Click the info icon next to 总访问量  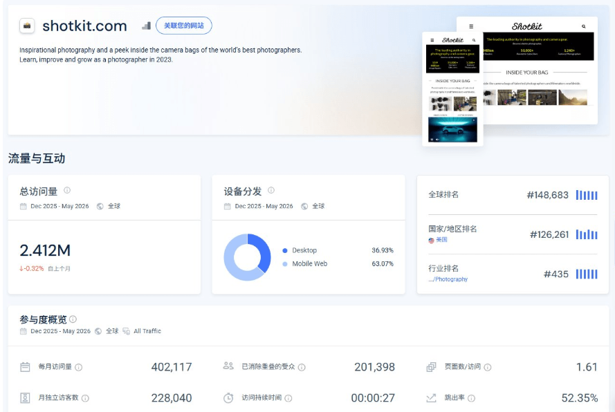point(67,190)
